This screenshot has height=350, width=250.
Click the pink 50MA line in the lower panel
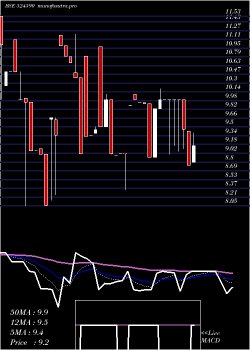116,265
